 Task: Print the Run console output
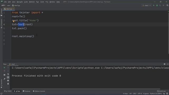tap(8, 80)
